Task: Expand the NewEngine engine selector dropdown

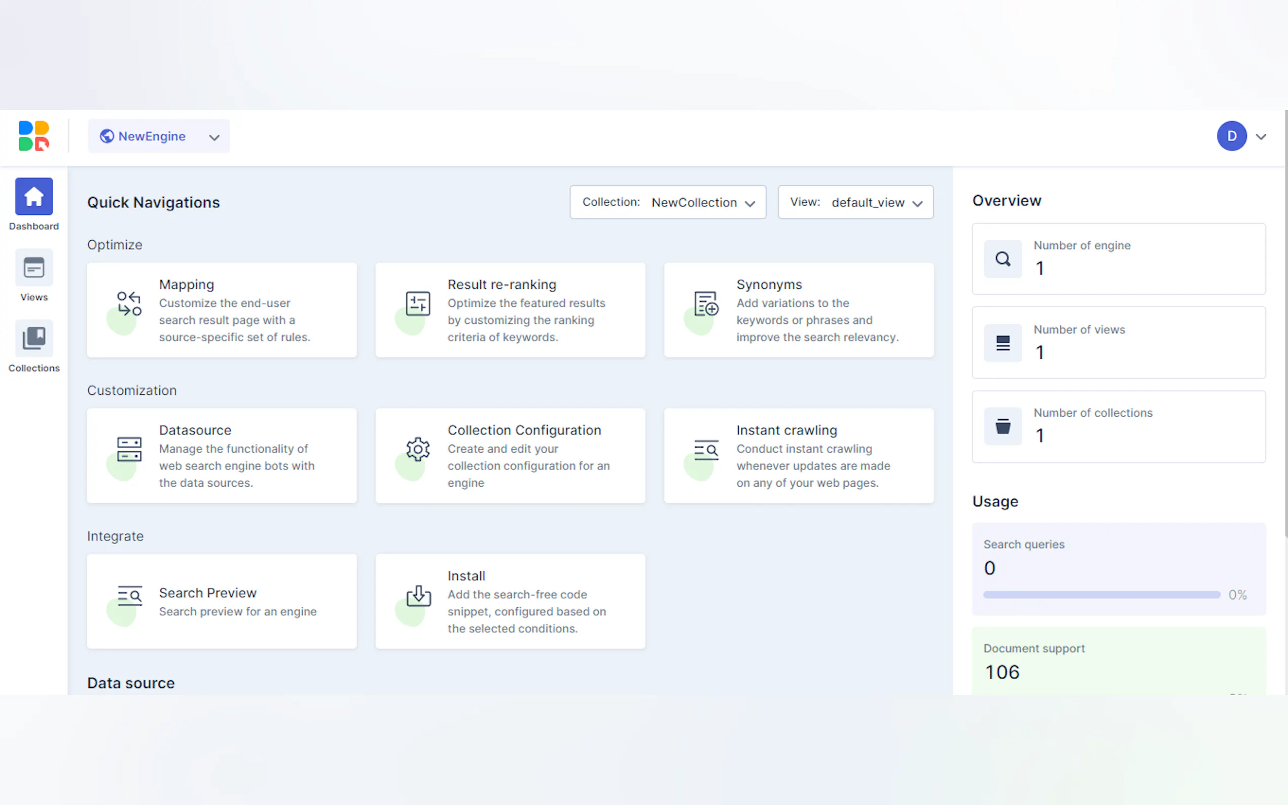Action: pos(159,136)
